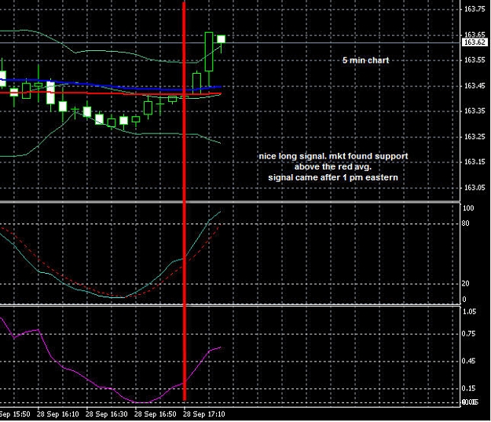Click the 'signal came after 1 pm eastern' note
This screenshot has width=491, height=422.
(x=333, y=177)
